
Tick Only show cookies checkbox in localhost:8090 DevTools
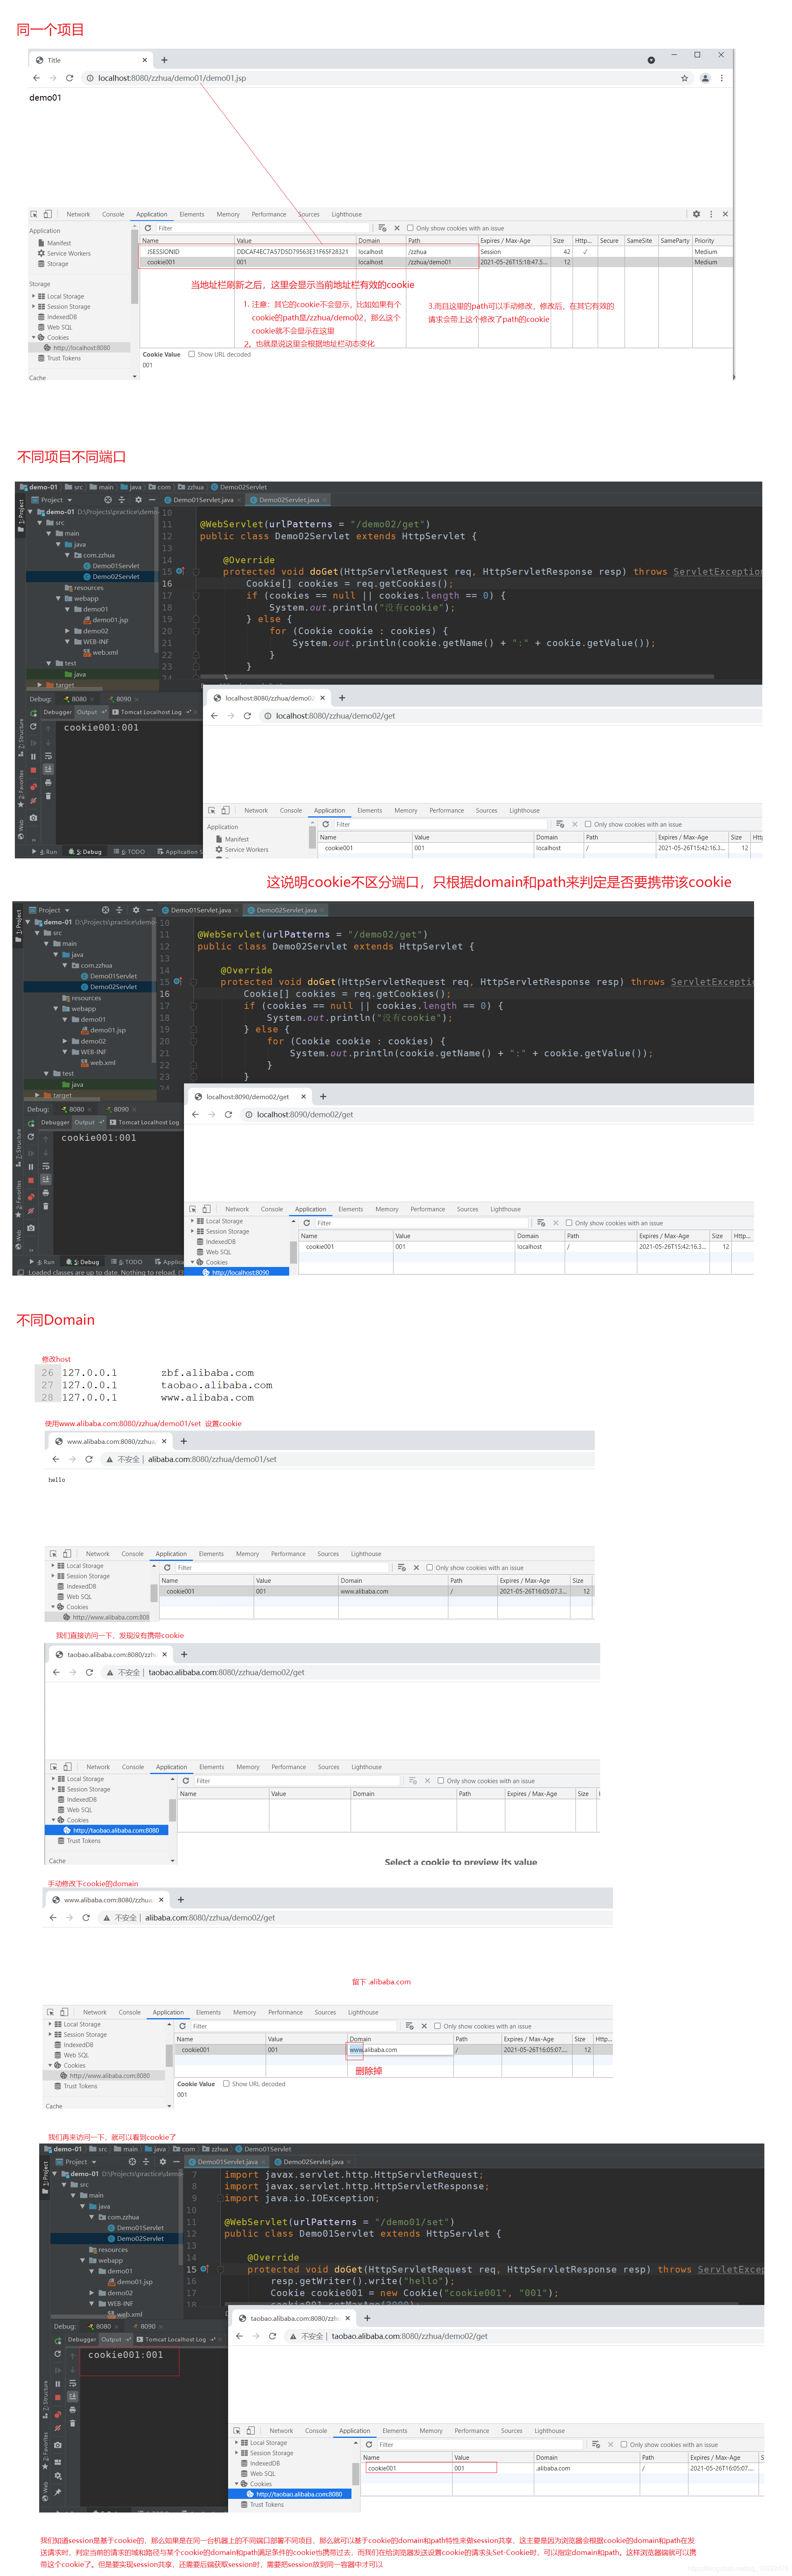(569, 1223)
